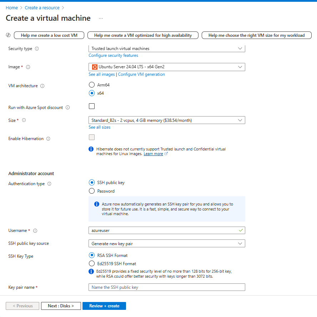Click Review + create button
317x317 pixels.
[104, 306]
